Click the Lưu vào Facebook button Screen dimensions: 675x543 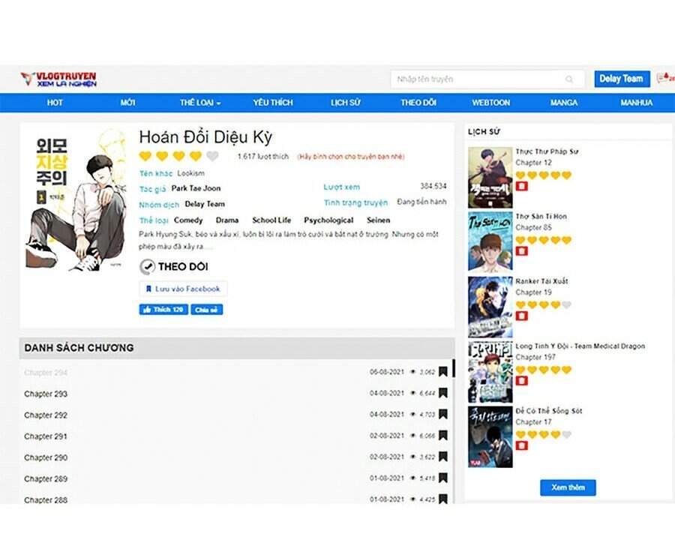click(x=183, y=289)
